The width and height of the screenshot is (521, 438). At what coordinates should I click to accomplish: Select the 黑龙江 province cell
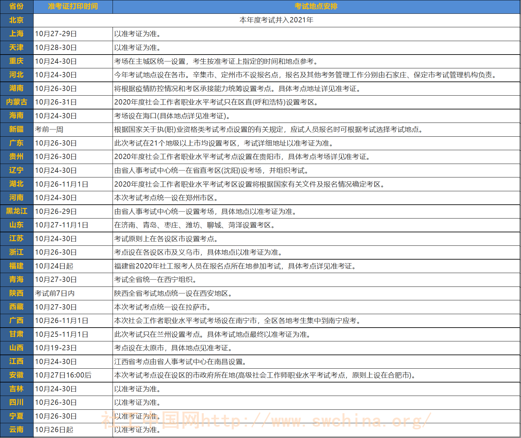pos(16,211)
